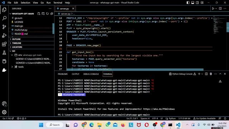Open the Selection menu

click(x=25, y=3)
